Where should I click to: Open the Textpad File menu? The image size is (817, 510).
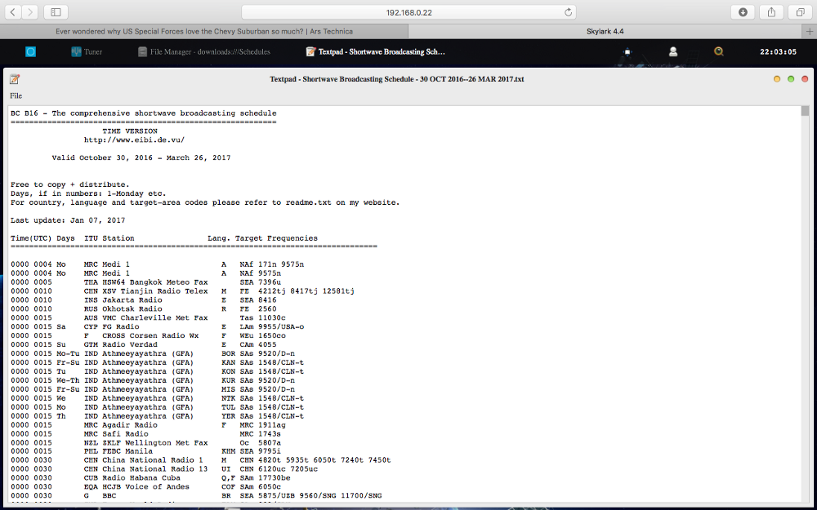[16, 95]
